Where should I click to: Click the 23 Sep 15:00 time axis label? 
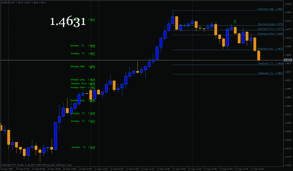(x=257, y=169)
